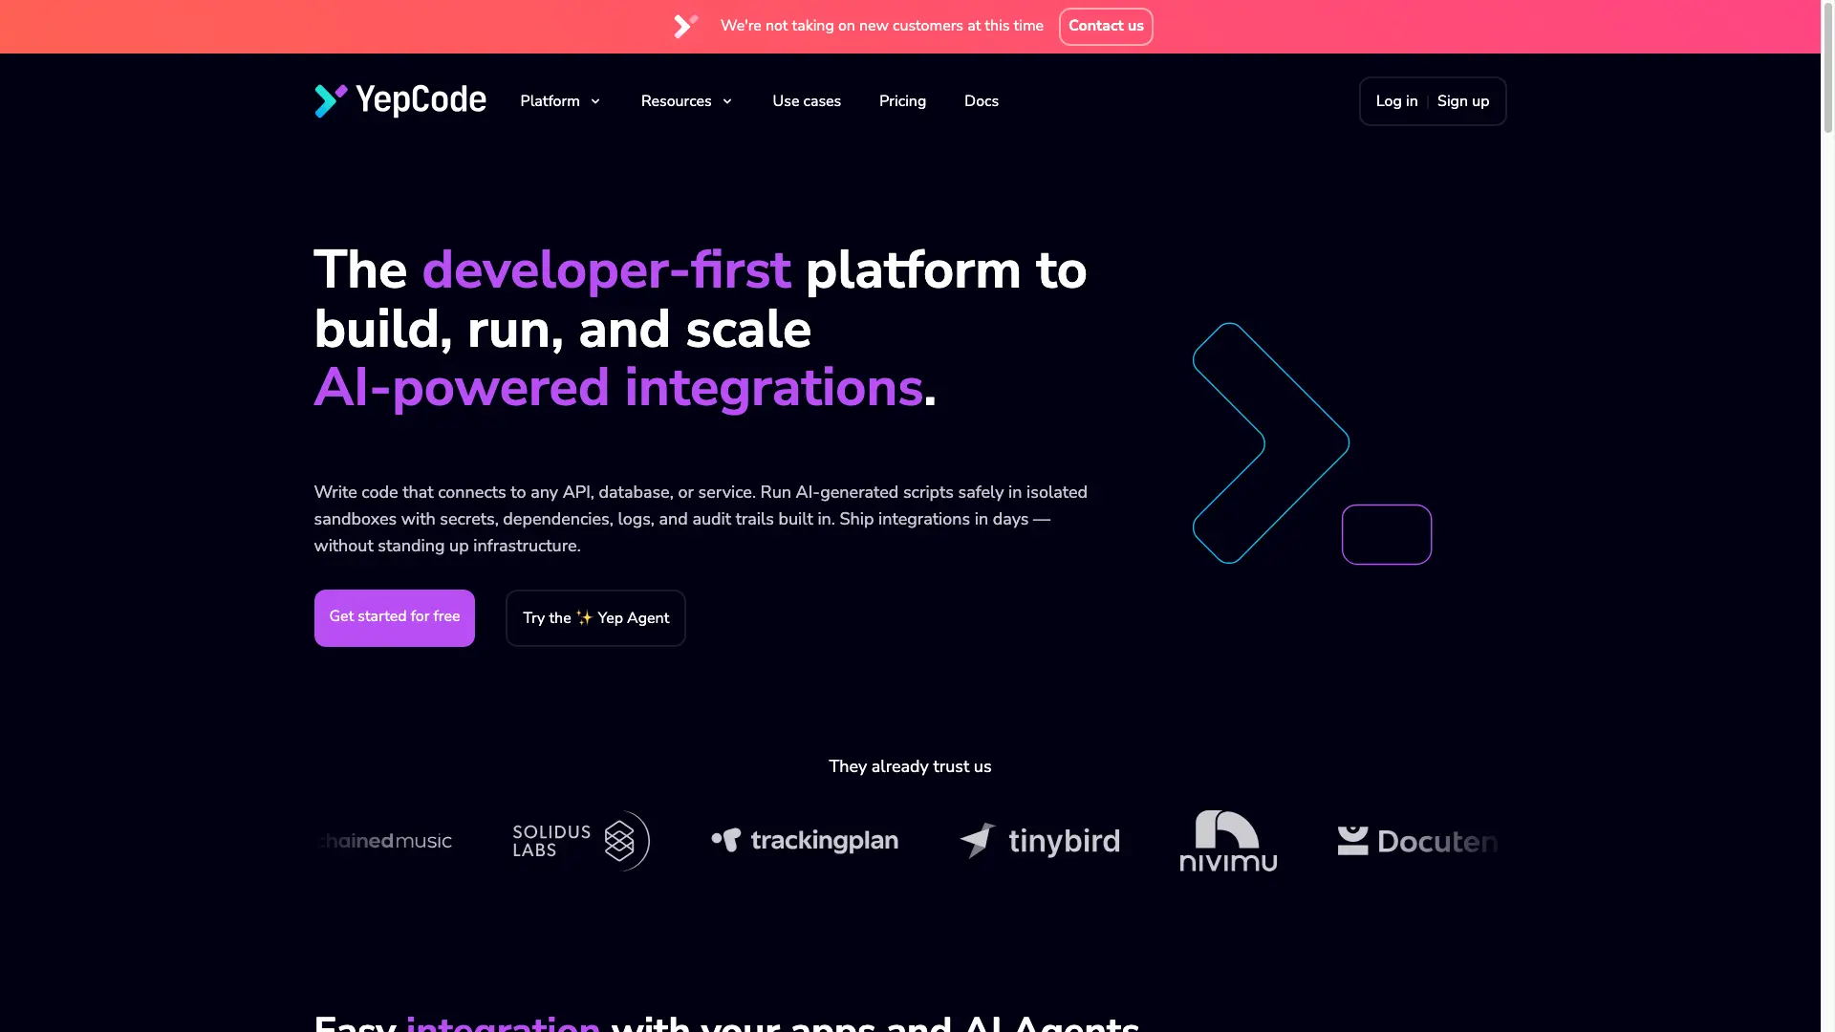Click the banner message about new customers
The width and height of the screenshot is (1835, 1032).
click(x=882, y=26)
